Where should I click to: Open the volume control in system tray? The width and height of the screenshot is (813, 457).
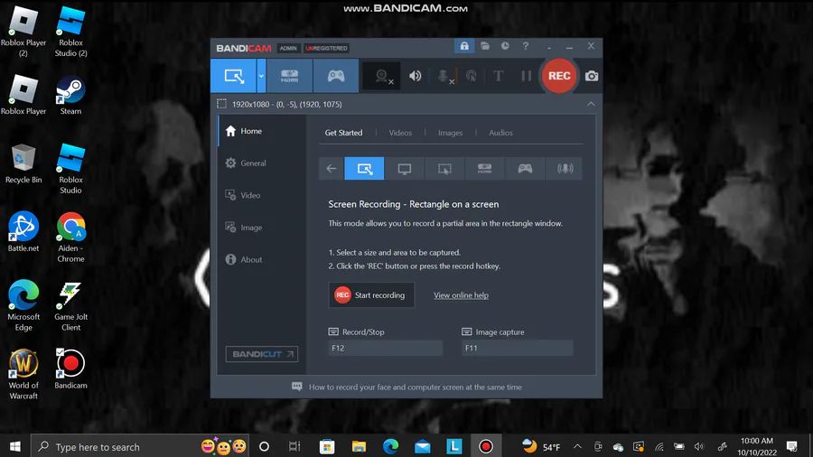[699, 447]
